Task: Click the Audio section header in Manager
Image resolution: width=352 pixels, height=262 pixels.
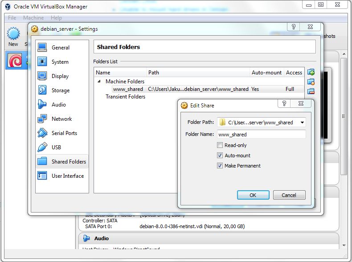Action: click(x=209, y=238)
